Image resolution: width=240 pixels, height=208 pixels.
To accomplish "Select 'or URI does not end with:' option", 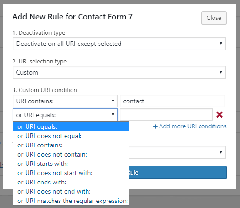I will (71, 191).
